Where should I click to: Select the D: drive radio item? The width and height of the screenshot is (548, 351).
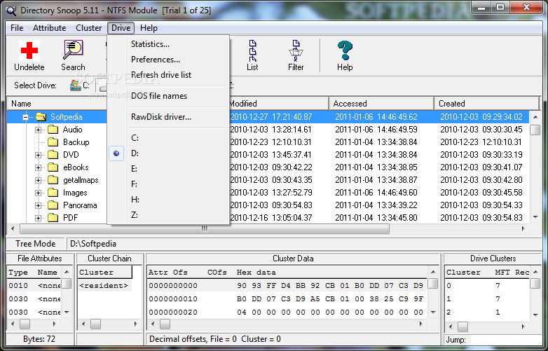coord(168,153)
